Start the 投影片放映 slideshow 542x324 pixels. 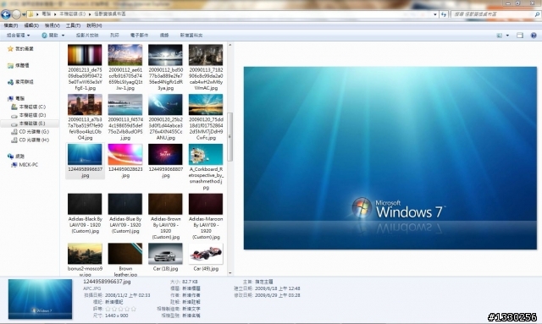pyautogui.click(x=87, y=36)
